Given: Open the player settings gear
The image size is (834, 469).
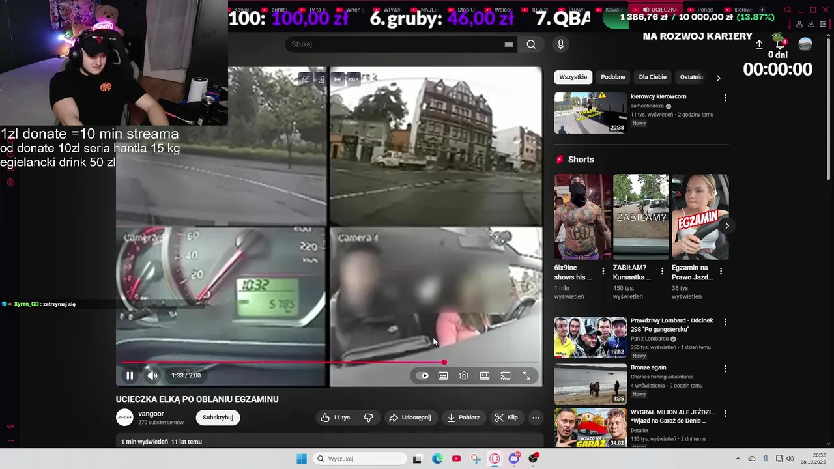Looking at the screenshot, I should [x=464, y=376].
